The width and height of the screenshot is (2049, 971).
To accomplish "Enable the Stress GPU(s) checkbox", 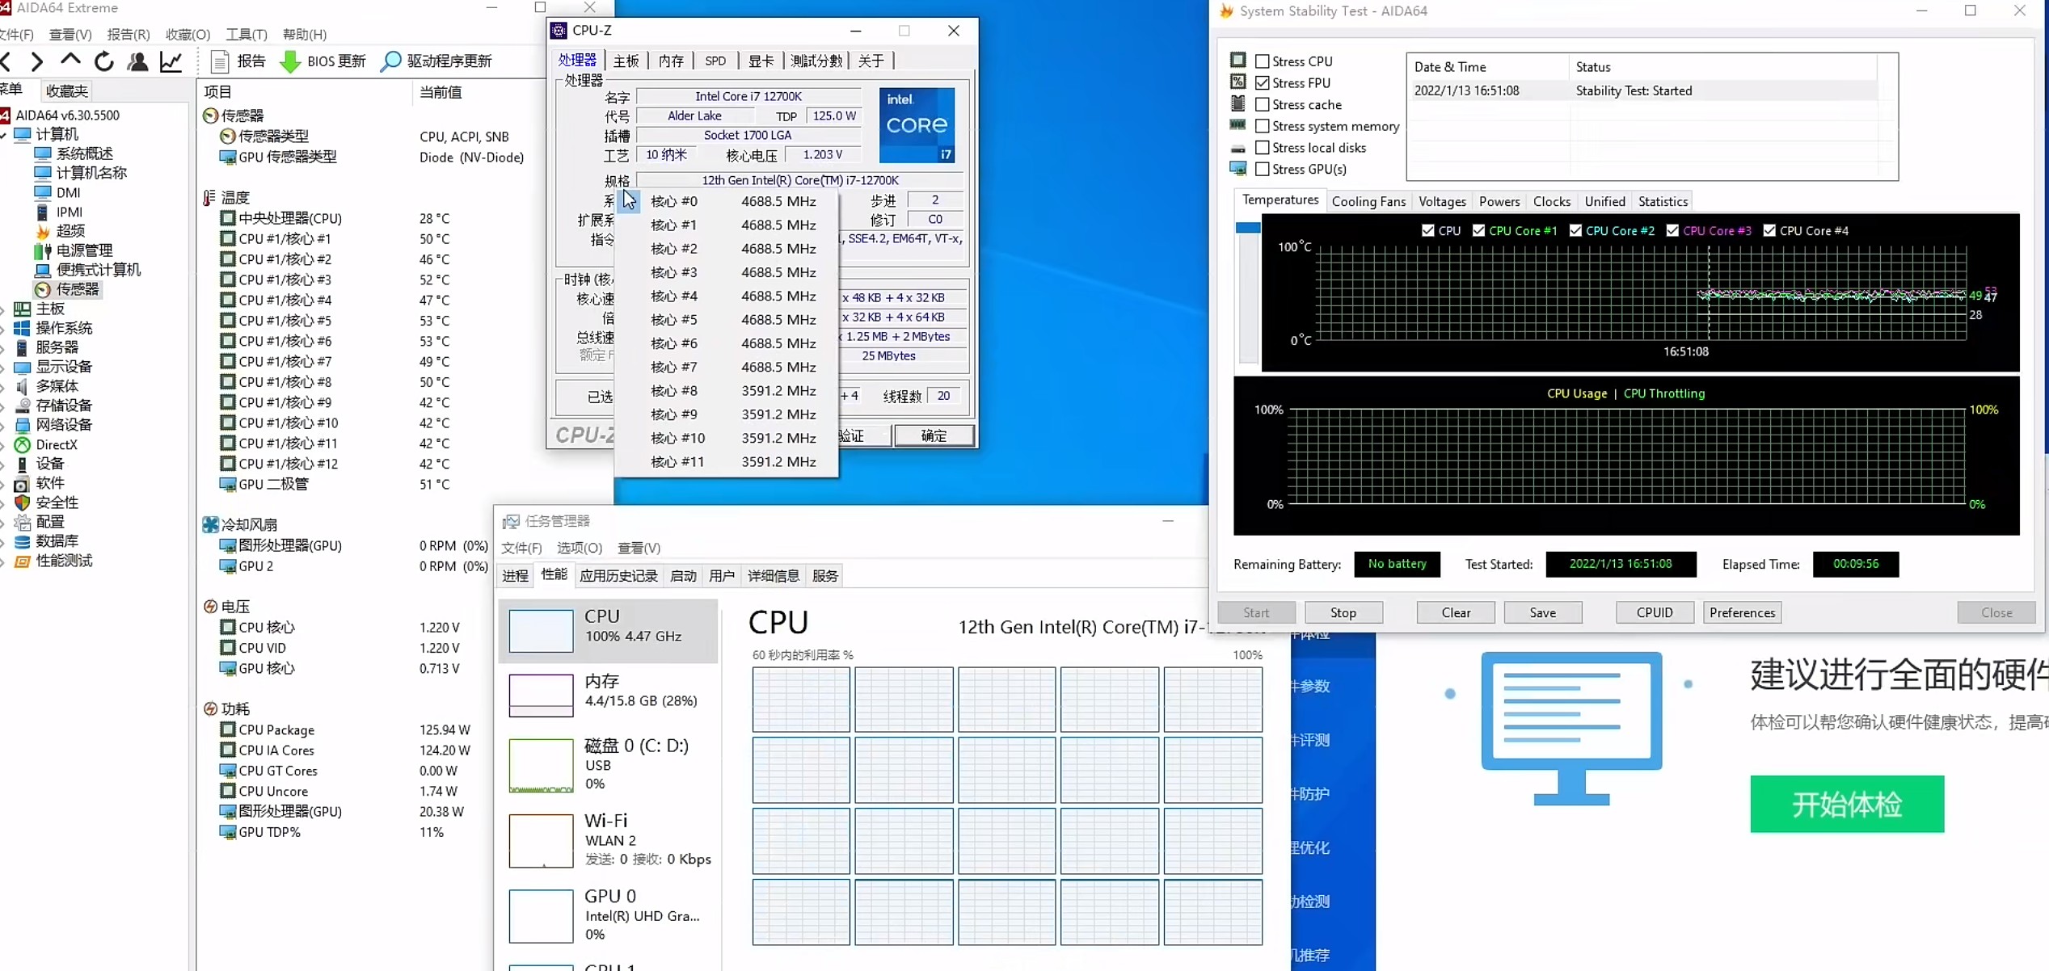I will [x=1262, y=169].
